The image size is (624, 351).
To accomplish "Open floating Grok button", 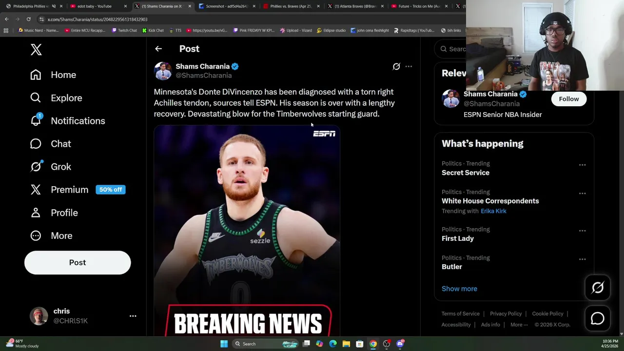I will (x=598, y=288).
